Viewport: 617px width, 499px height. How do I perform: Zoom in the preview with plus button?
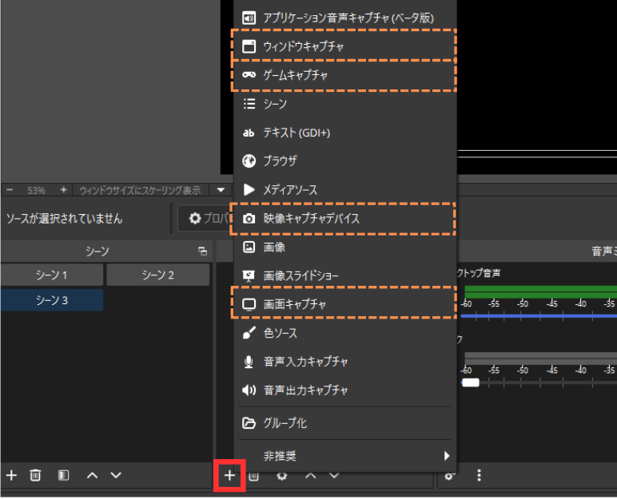point(64,190)
